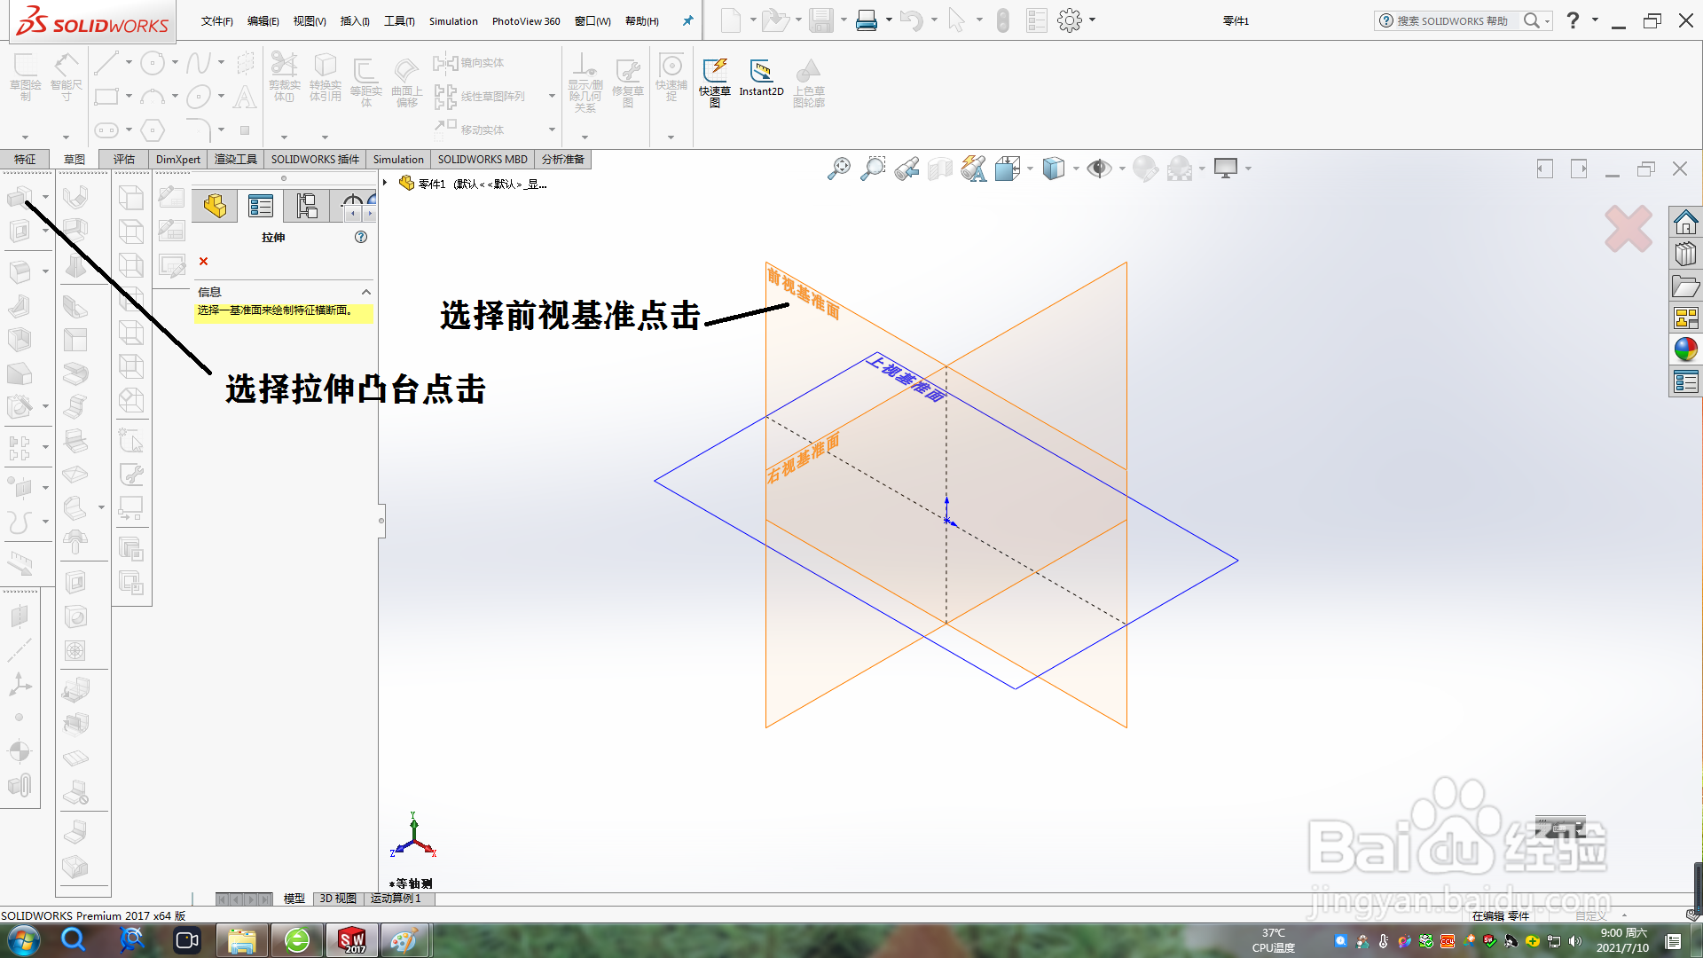Expand the flyout tree for 零件1

[x=385, y=183]
